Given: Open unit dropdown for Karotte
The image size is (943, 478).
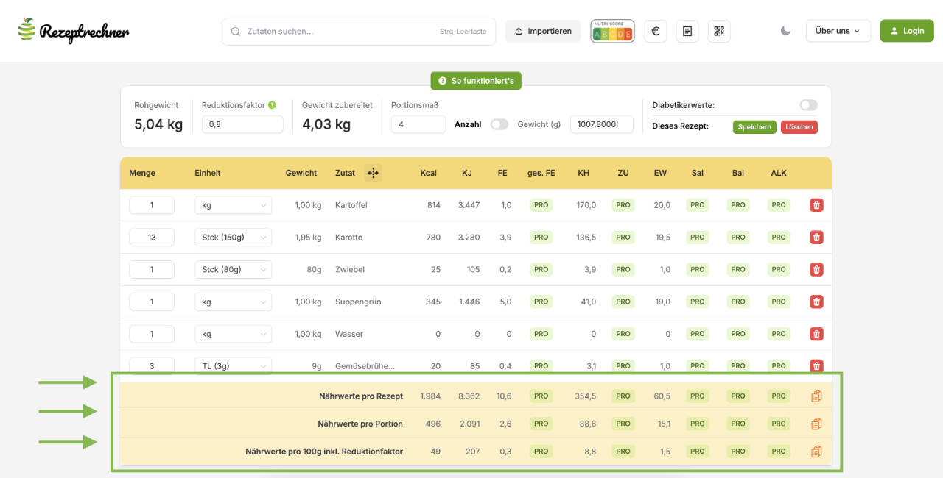Looking at the screenshot, I should [233, 238].
